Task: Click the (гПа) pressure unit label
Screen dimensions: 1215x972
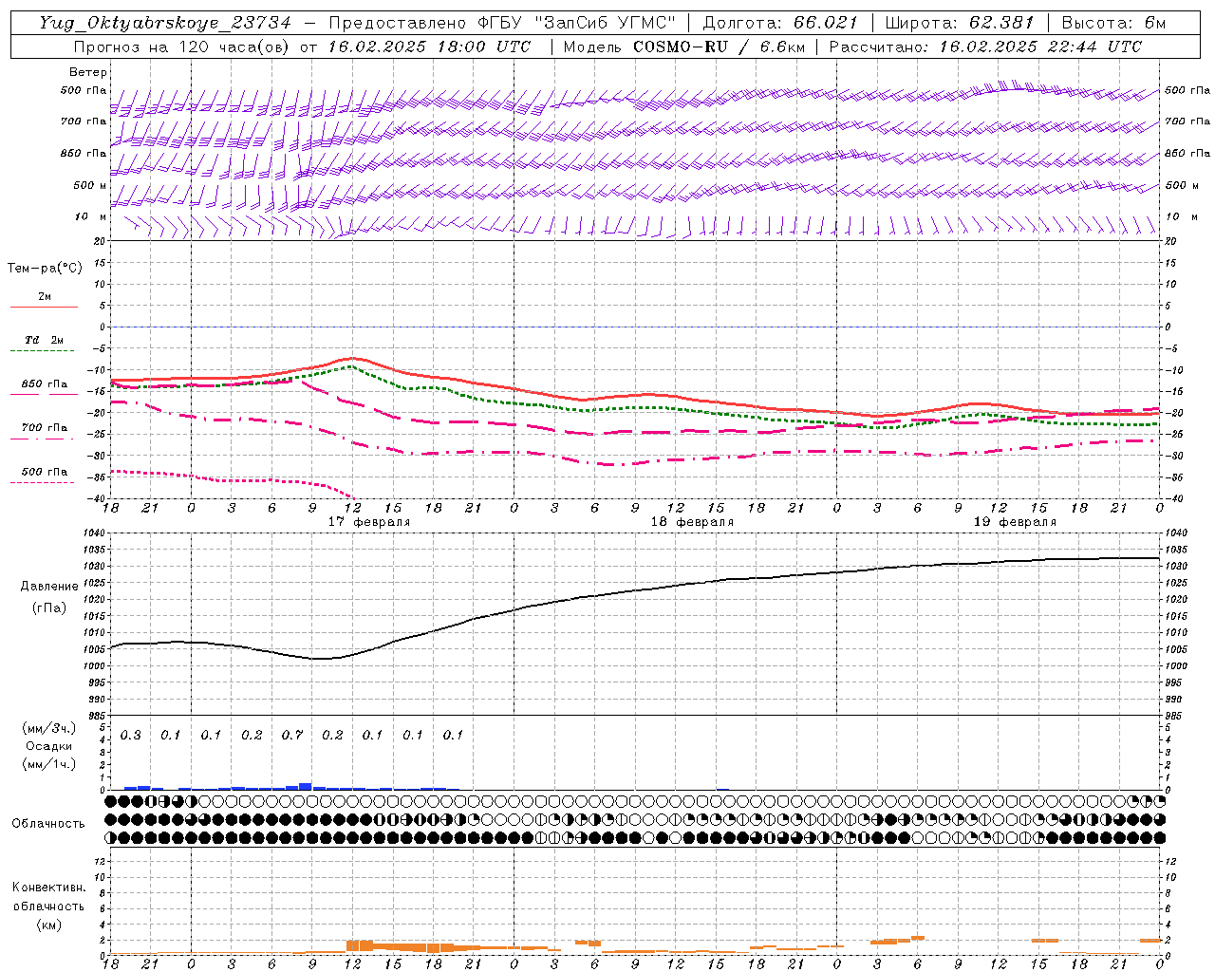Action: tap(49, 607)
